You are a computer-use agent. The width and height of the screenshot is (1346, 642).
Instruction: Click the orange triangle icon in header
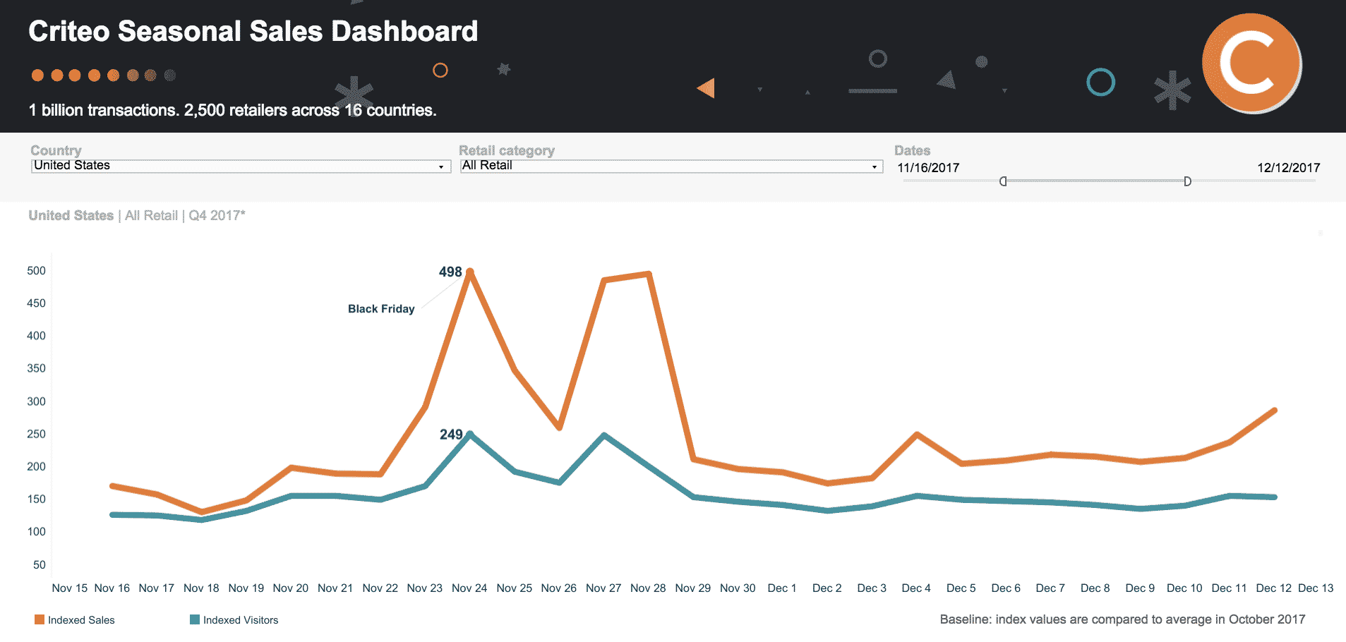706,88
